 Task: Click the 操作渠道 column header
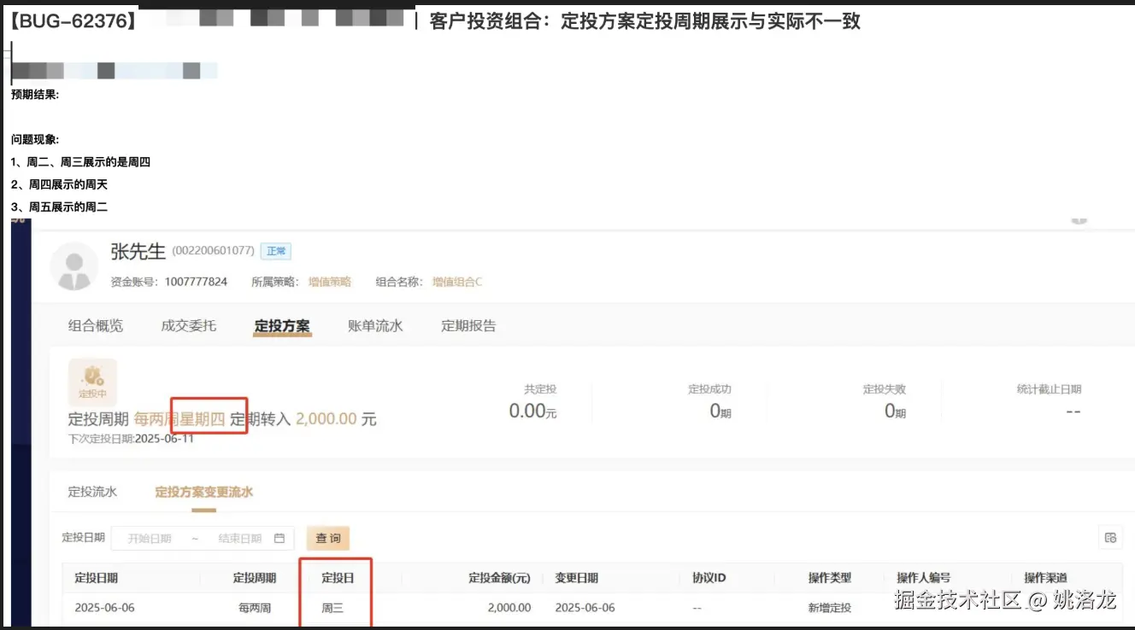pos(1046,578)
